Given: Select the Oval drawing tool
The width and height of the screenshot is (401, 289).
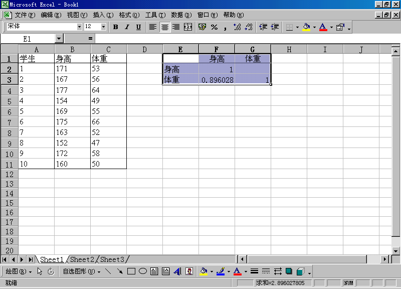Looking at the screenshot, I should pyautogui.click(x=143, y=271).
